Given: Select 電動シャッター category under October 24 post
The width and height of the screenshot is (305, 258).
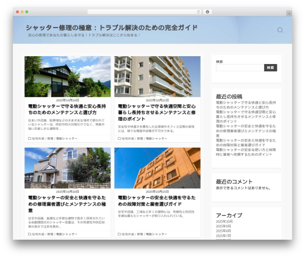Looking at the screenshot, I should coord(66,138).
